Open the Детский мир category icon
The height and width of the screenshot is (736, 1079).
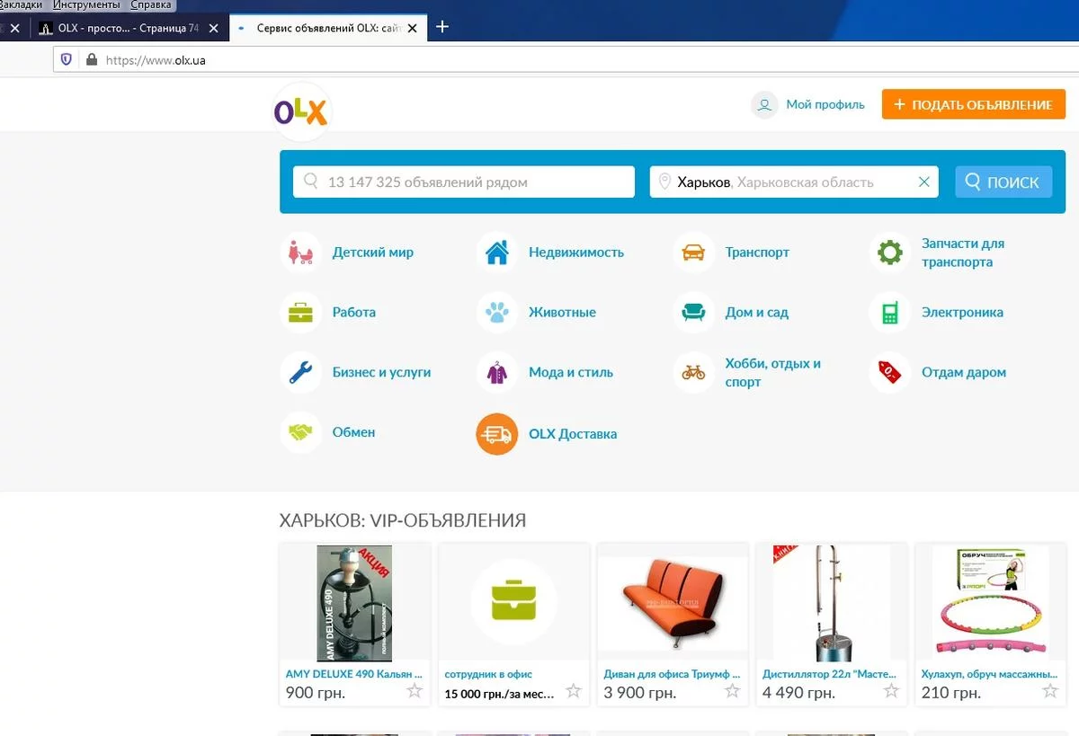click(x=300, y=253)
